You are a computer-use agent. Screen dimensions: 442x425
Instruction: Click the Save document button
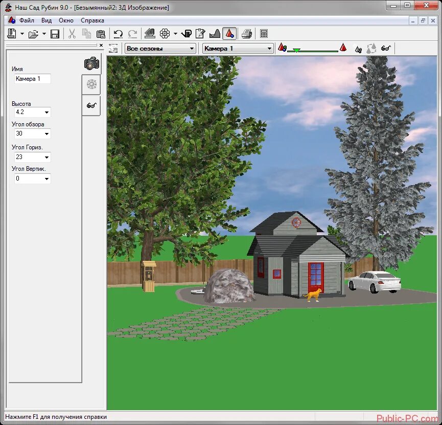[54, 33]
